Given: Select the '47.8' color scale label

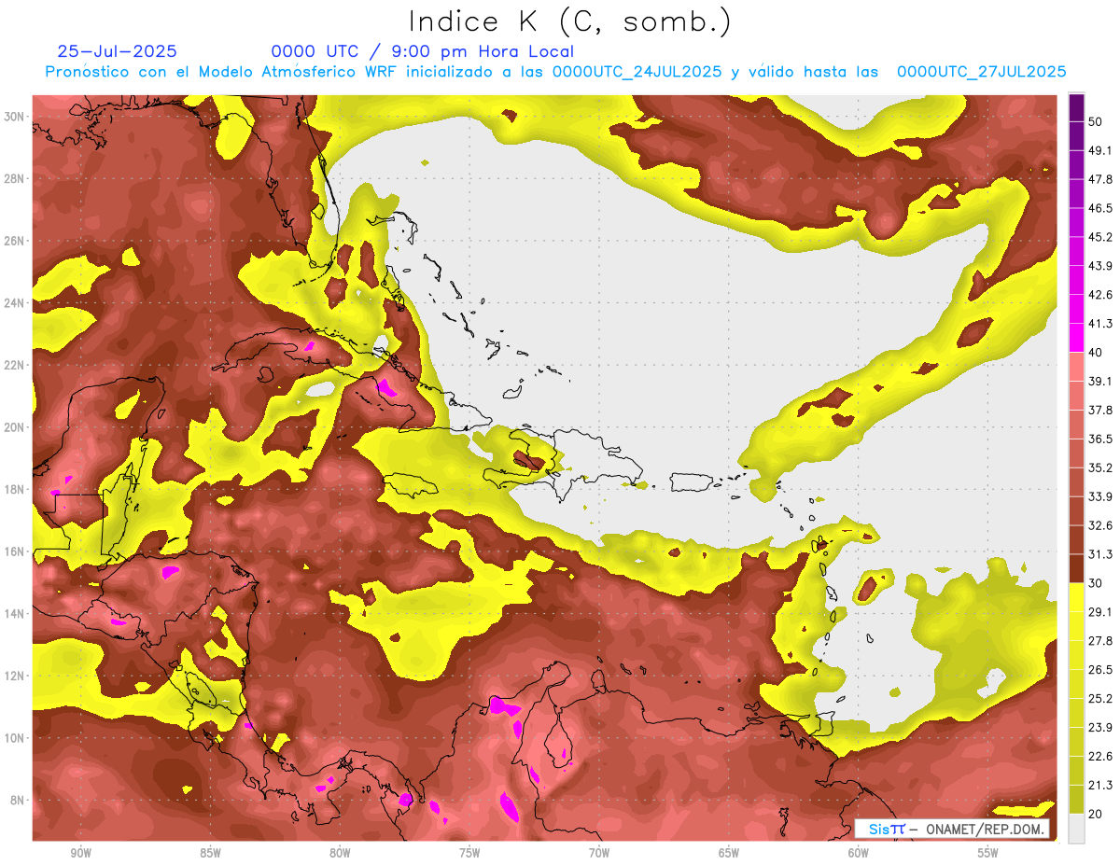Looking at the screenshot, I should click(x=1099, y=178).
